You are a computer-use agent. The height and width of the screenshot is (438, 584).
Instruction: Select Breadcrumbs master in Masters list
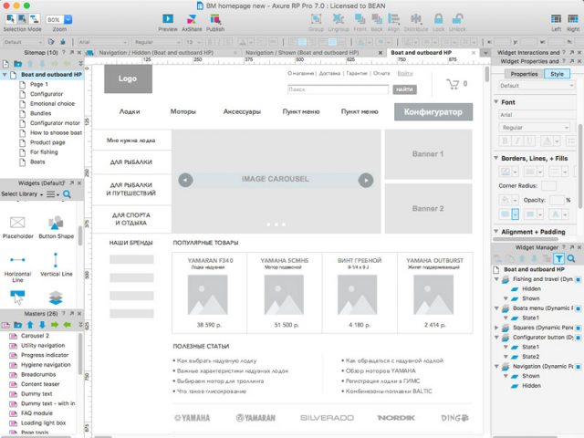click(x=38, y=374)
